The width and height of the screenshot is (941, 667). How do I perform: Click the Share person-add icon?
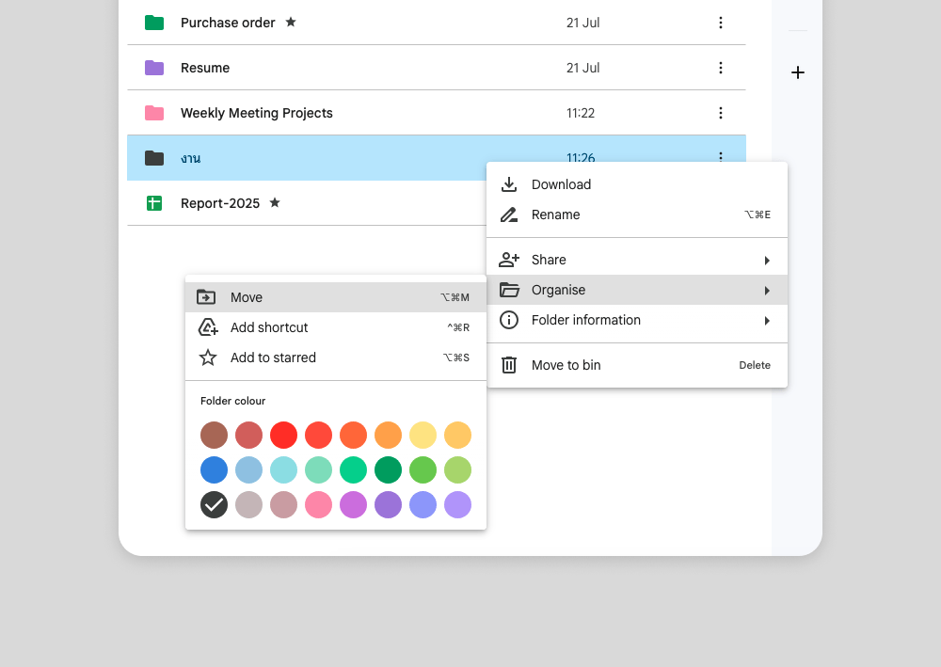[x=509, y=260]
